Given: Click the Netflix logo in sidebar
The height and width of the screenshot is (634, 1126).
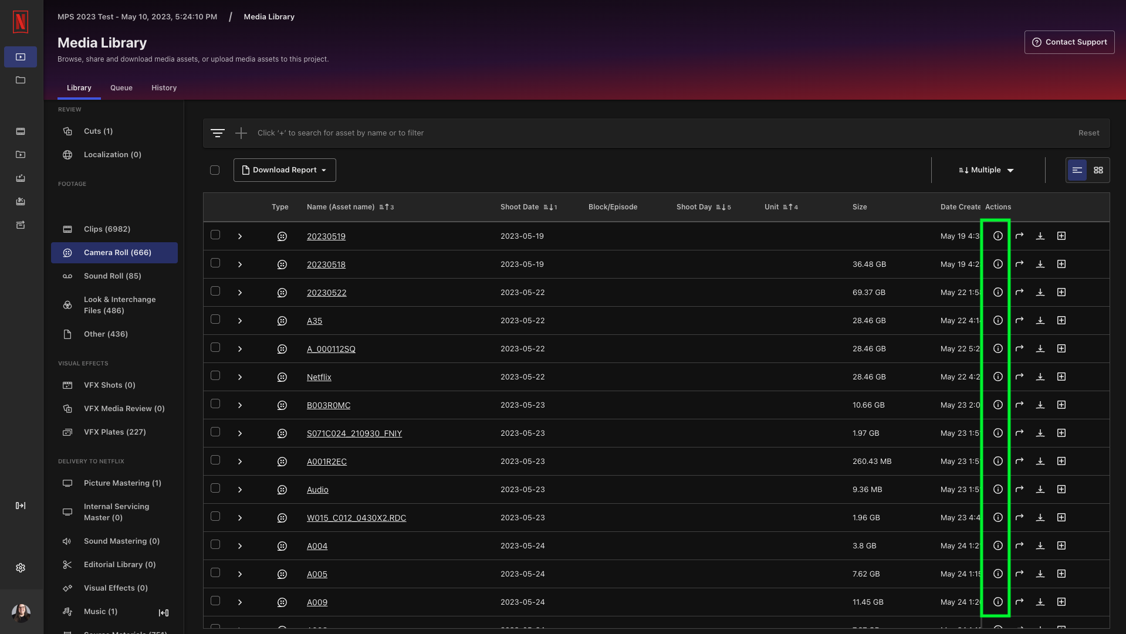Looking at the screenshot, I should click(21, 22).
